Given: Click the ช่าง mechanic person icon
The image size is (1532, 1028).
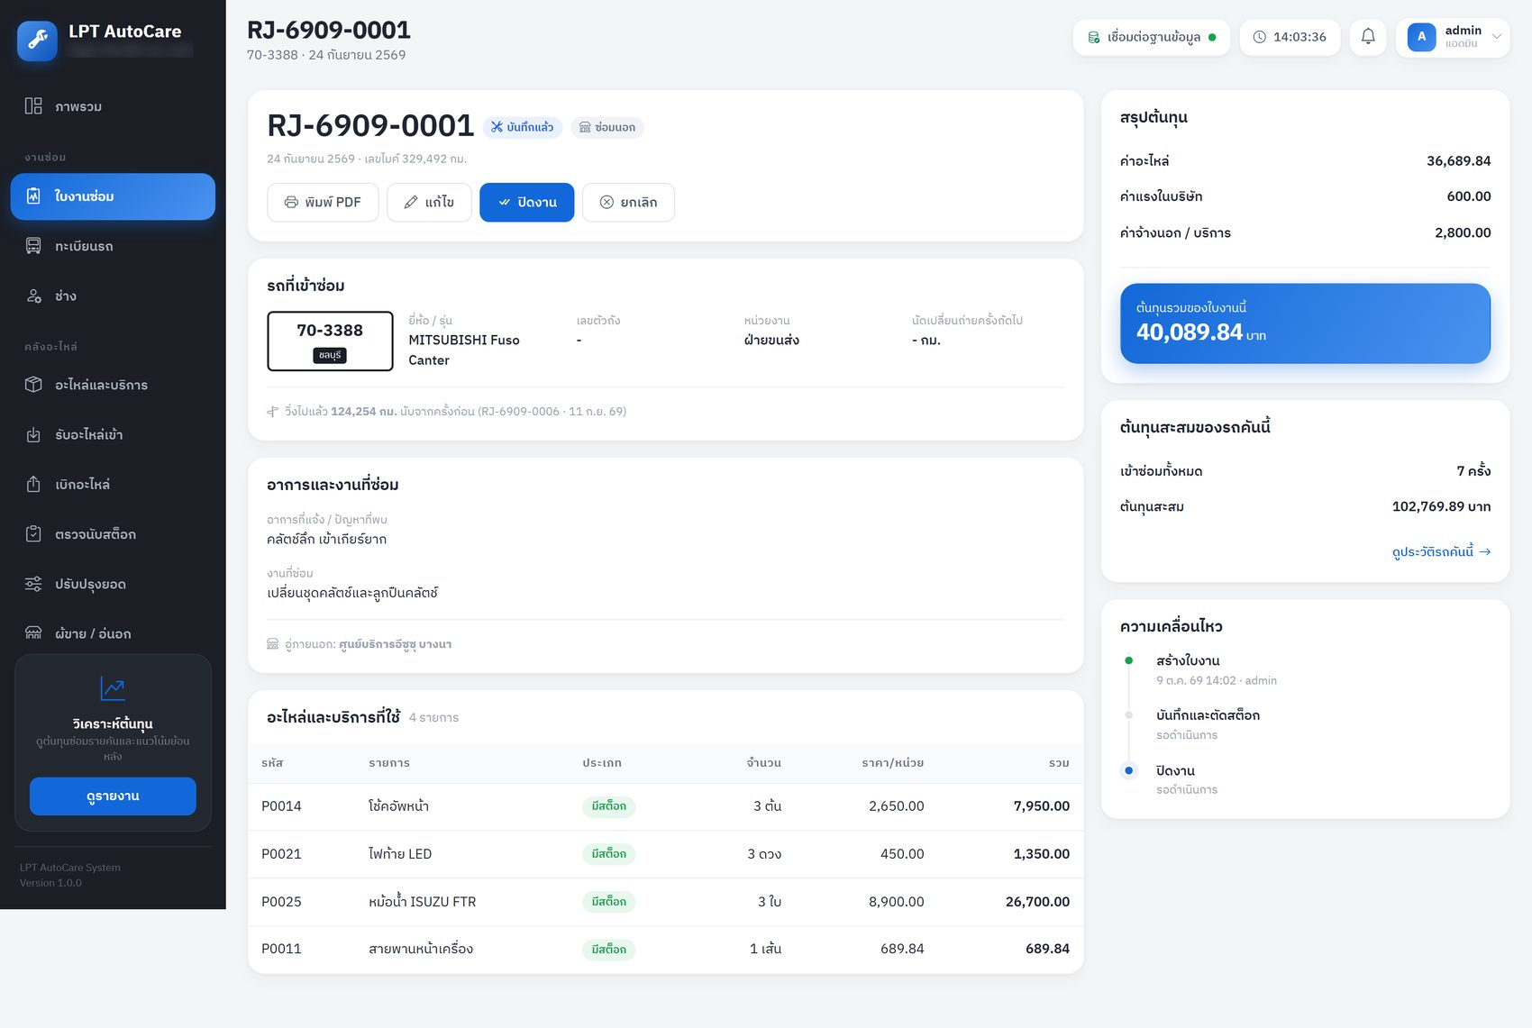Looking at the screenshot, I should click(33, 296).
